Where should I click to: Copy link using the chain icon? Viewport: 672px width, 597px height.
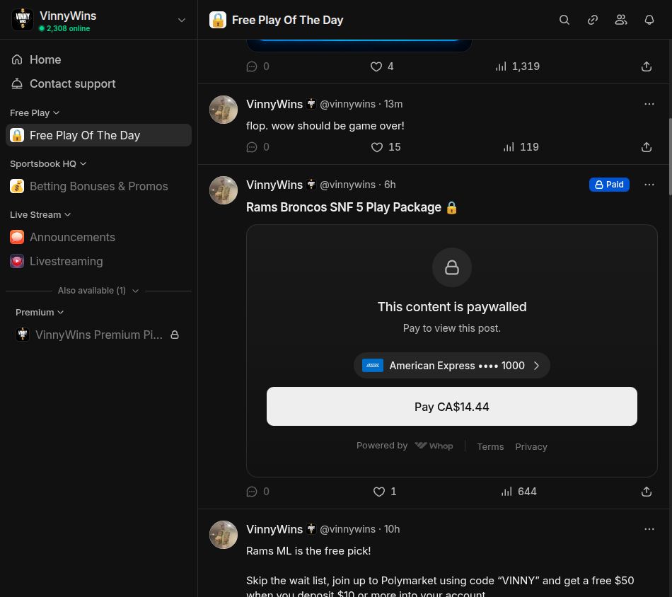592,20
